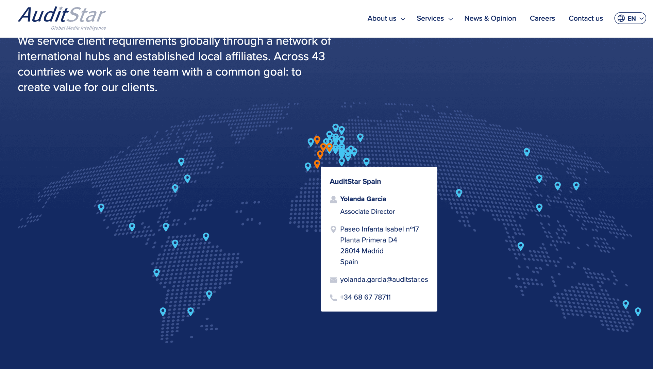
Task: Select the northernmost pin in Asia
Action: pos(526,152)
